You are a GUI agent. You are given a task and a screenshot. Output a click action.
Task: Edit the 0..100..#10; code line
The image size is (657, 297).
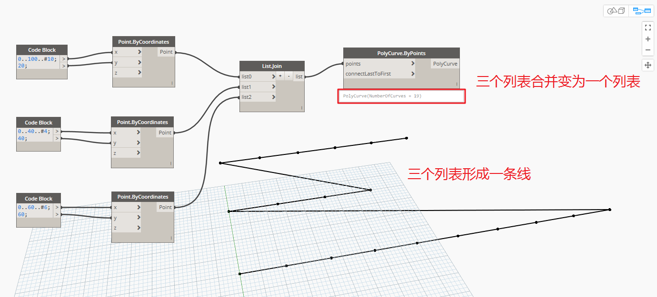click(38, 59)
